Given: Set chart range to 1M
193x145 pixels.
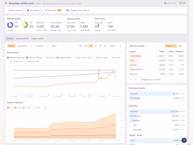Looking at the screenshot, I should [81, 46].
